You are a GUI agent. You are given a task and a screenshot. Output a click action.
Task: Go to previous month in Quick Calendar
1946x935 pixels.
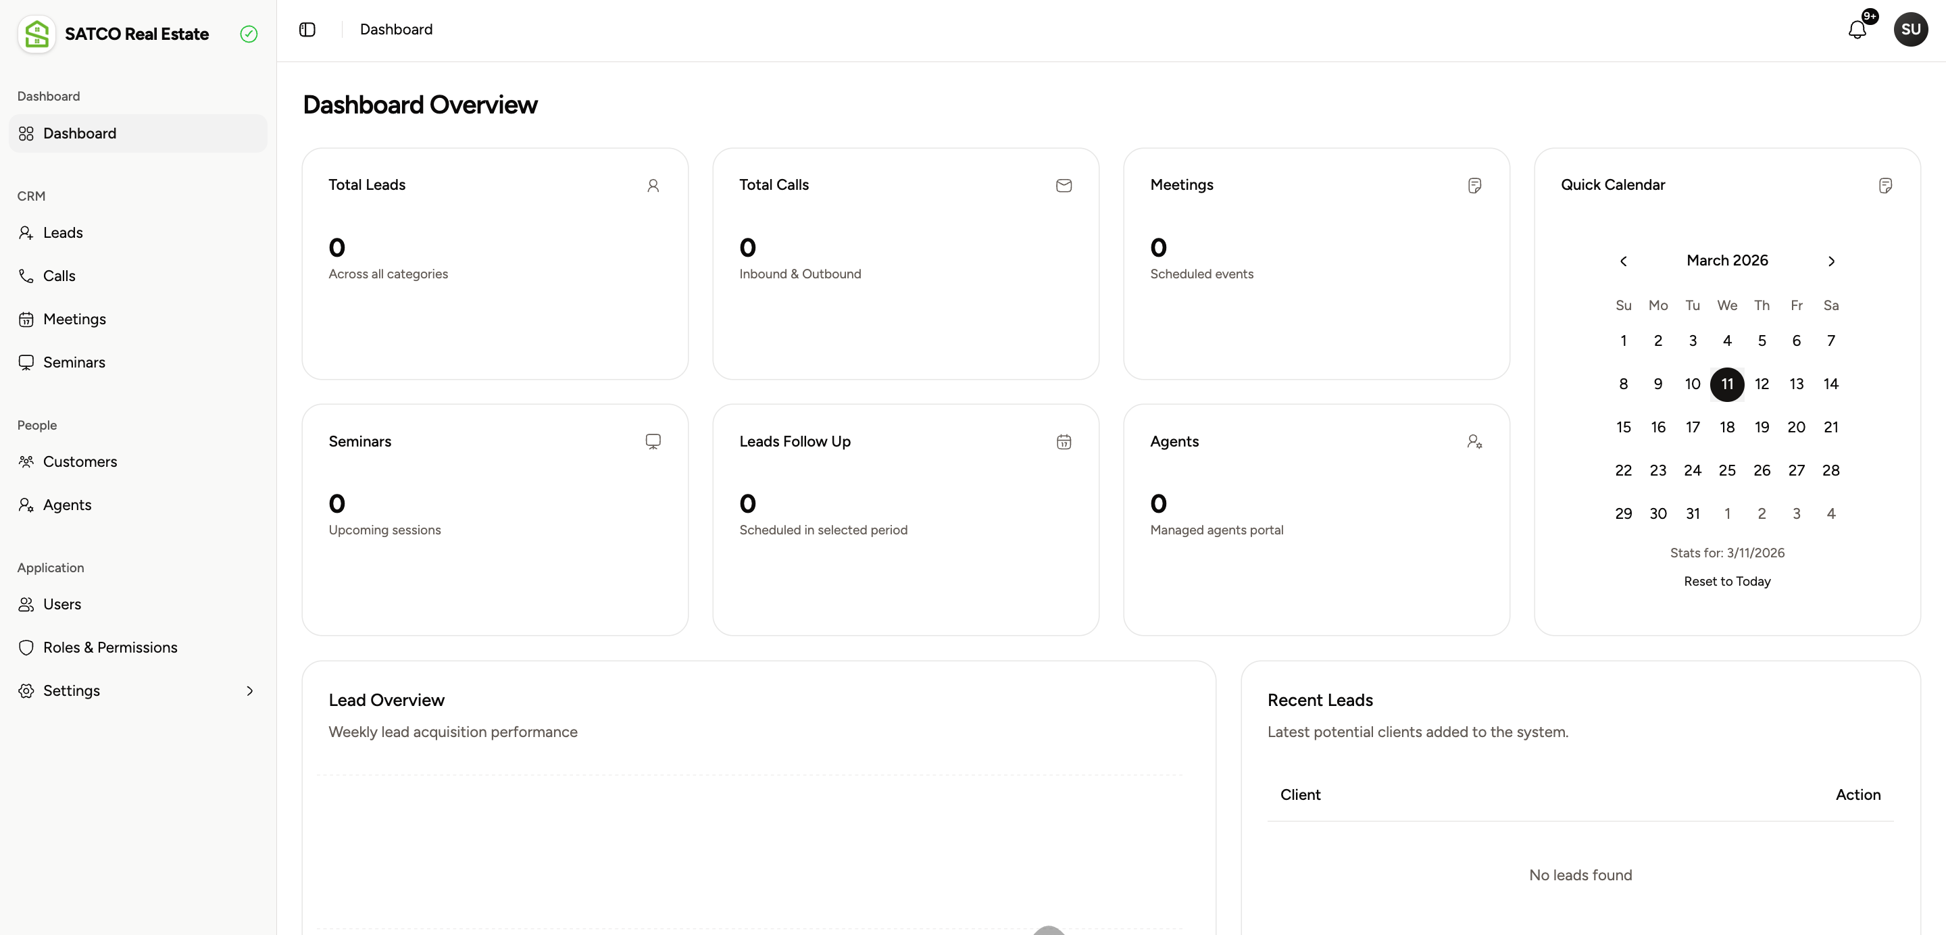click(1624, 261)
